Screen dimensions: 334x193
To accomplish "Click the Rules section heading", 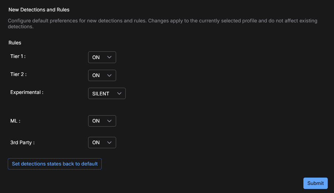I will pos(15,43).
